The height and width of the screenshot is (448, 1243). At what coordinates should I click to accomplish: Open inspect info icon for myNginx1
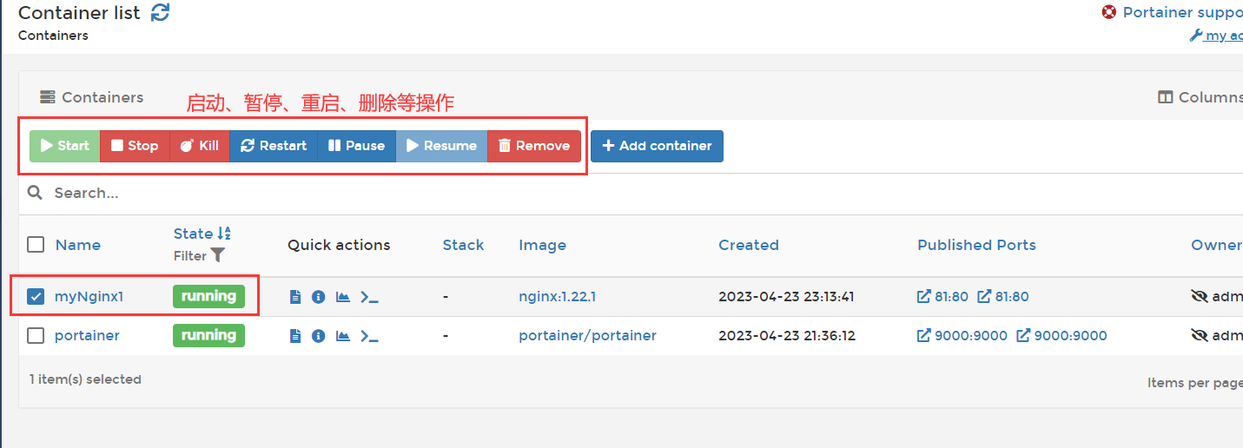[x=318, y=297]
